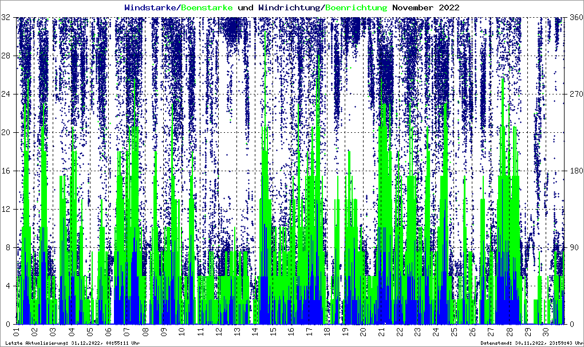Select day 25 on the x-axis
Image resolution: width=584 pixels, height=347 pixels.
(455, 331)
